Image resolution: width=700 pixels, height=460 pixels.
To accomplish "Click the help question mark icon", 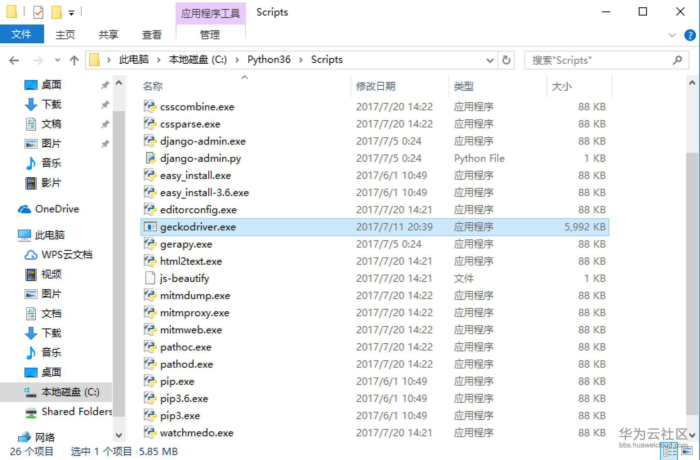I will [690, 35].
